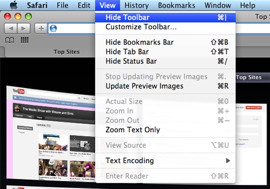The height and width of the screenshot is (189, 270).
Task: Open the Safari application menu
Action: click(37, 5)
